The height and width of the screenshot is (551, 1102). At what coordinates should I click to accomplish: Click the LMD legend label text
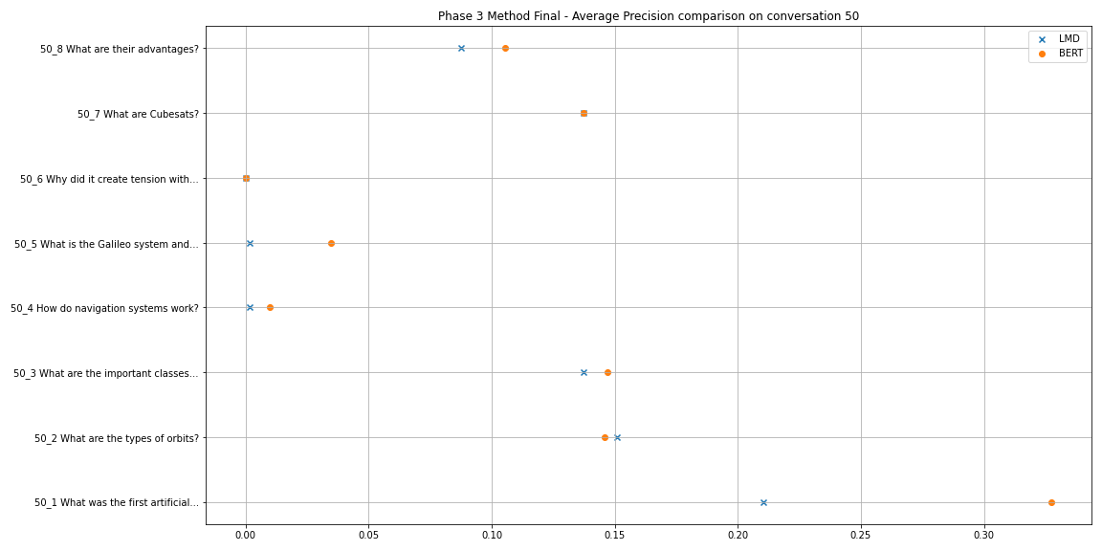tap(1069, 39)
